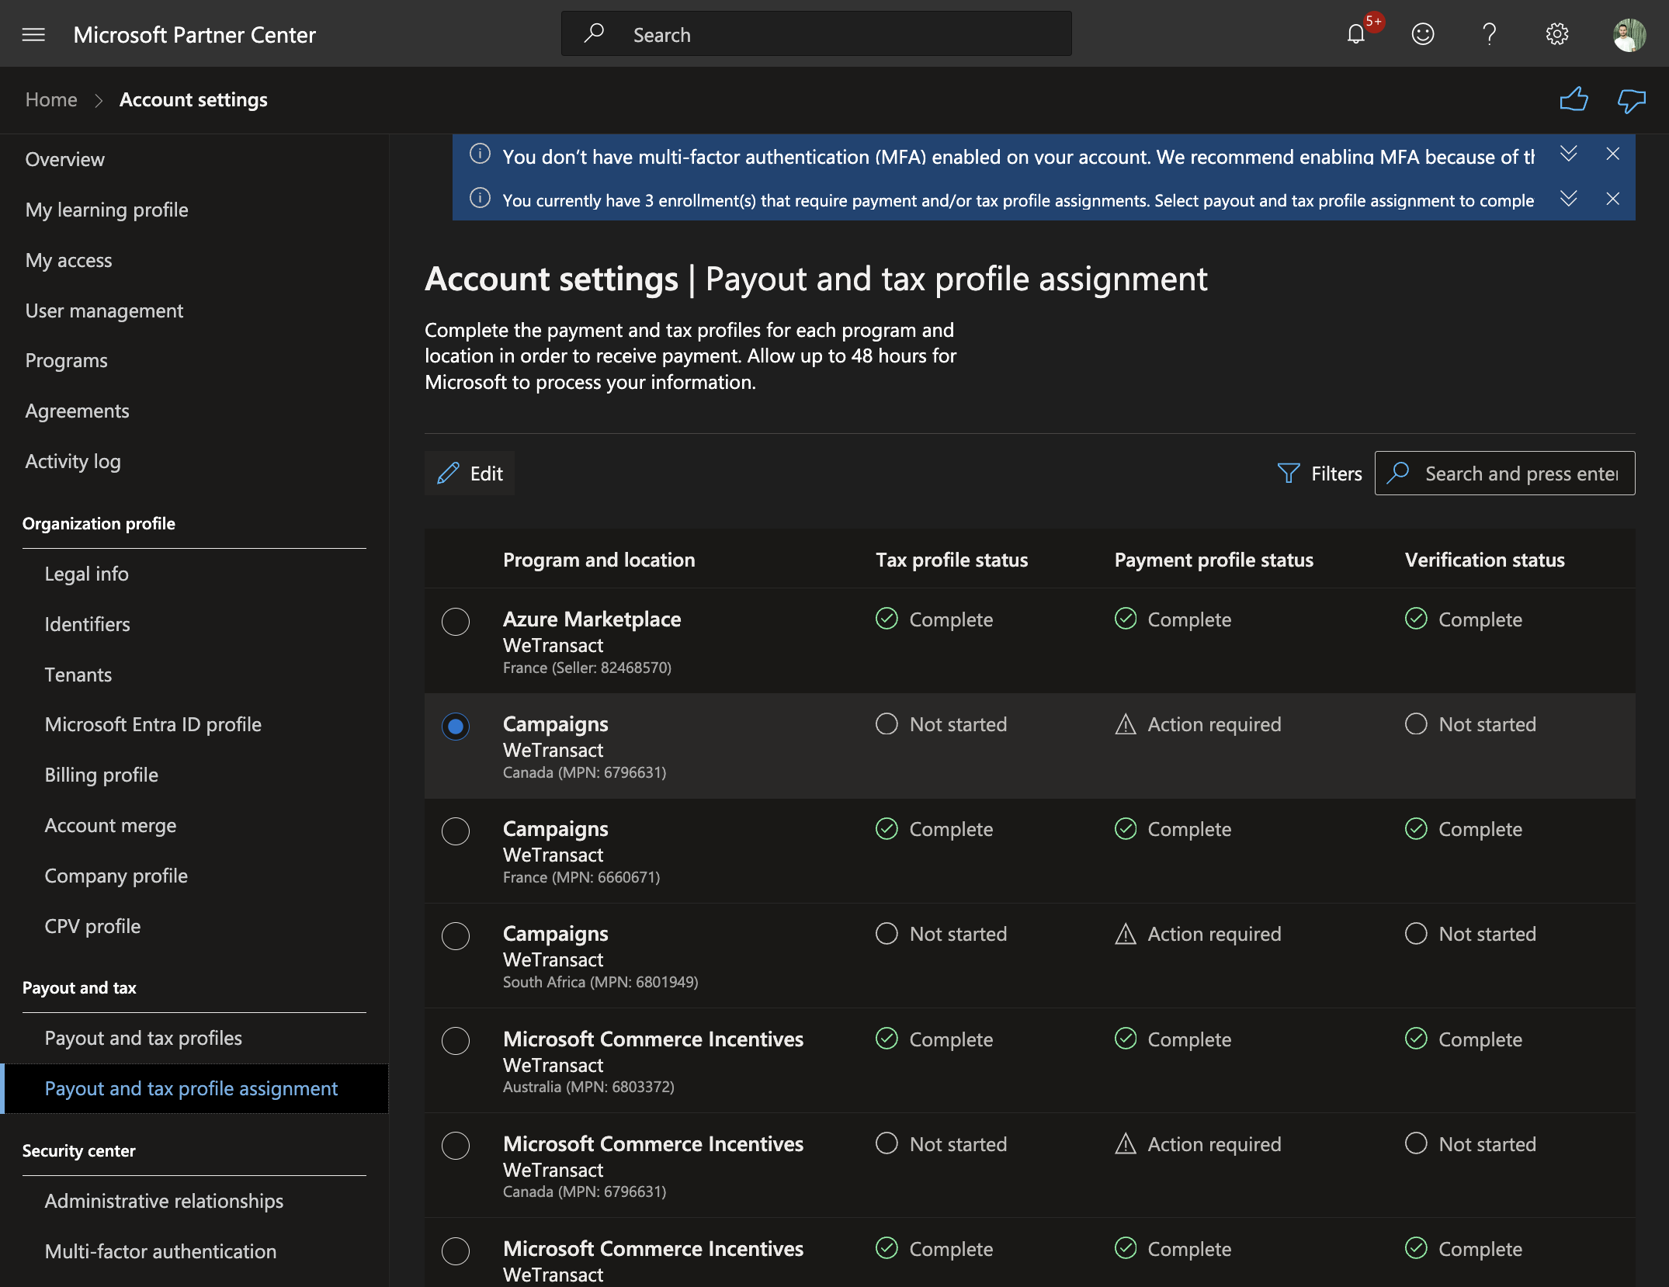Open the help question mark icon
Image resolution: width=1669 pixels, height=1287 pixels.
coord(1489,34)
